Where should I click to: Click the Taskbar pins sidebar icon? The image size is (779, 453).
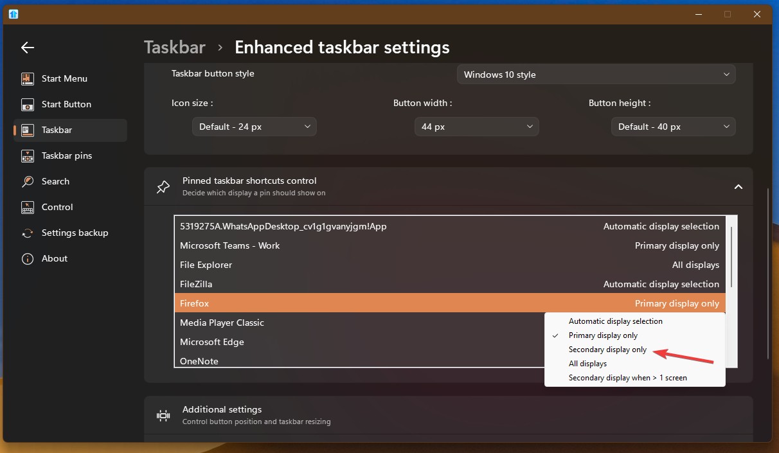pos(27,155)
